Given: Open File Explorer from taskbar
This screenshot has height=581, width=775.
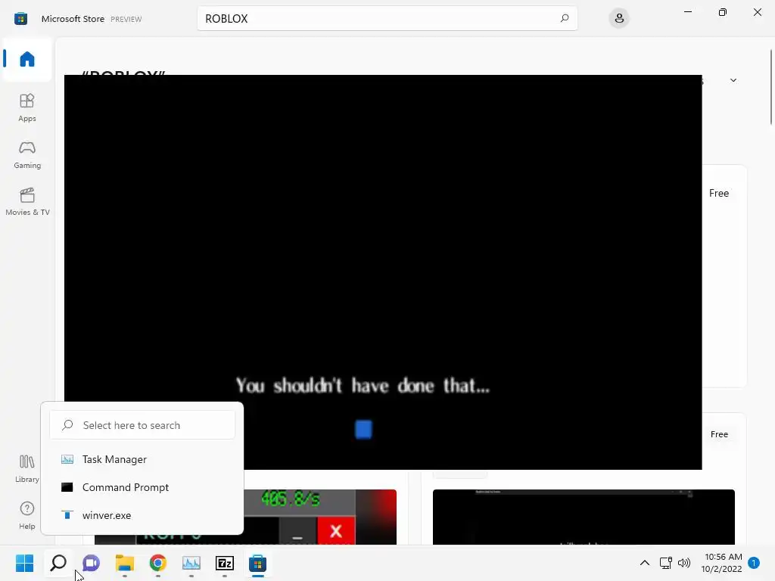Looking at the screenshot, I should [x=125, y=563].
